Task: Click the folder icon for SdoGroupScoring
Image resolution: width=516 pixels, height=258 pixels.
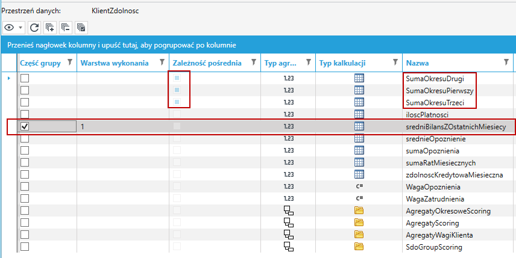Action: 359,247
